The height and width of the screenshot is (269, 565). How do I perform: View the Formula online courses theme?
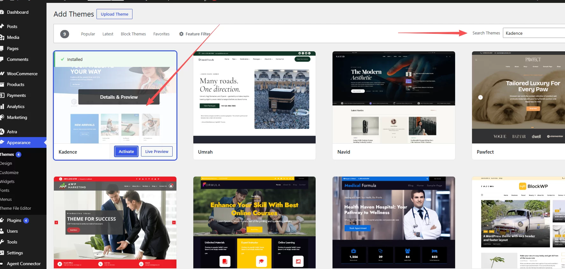(254, 222)
